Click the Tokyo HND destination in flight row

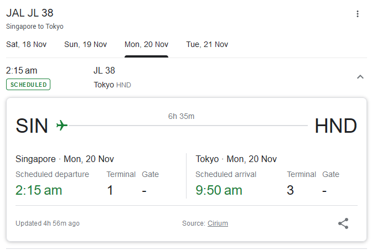(x=112, y=85)
